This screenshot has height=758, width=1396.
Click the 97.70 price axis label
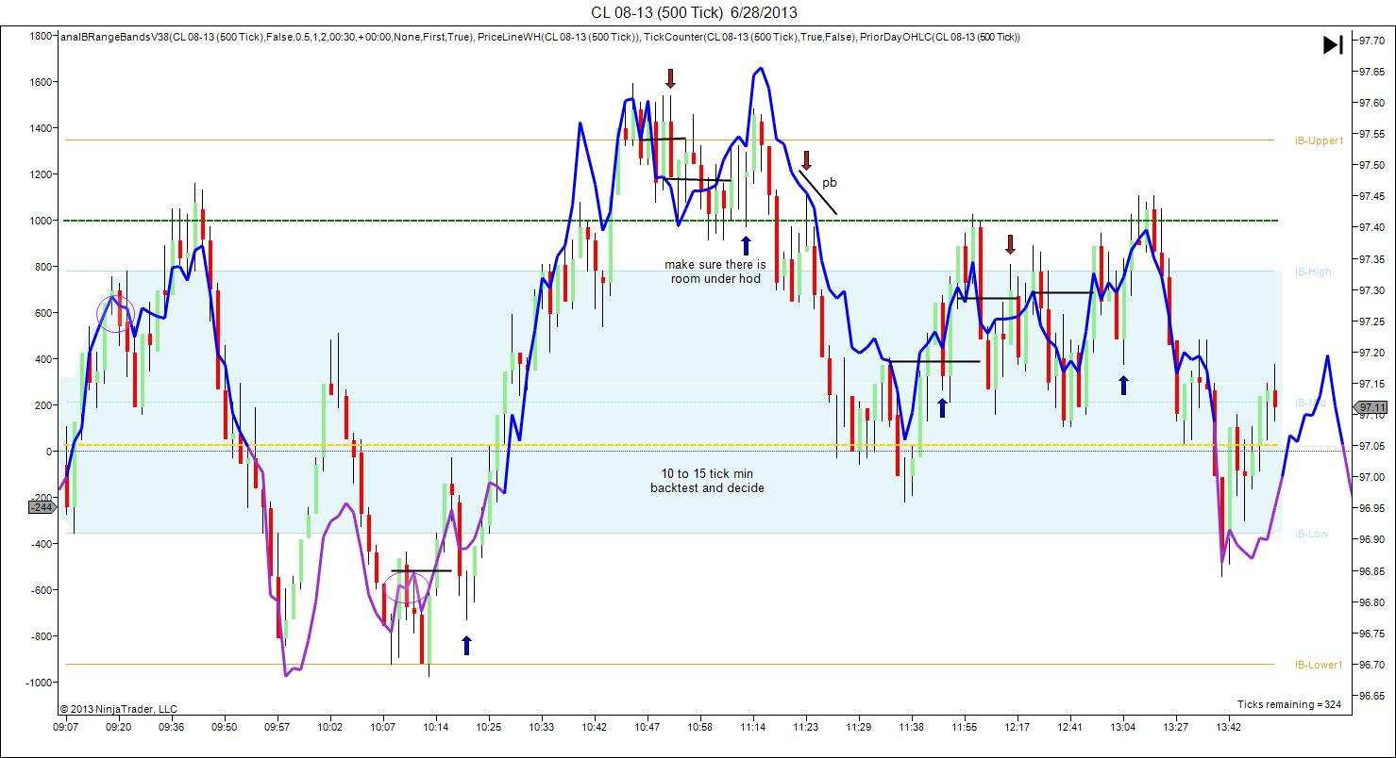[x=1371, y=41]
